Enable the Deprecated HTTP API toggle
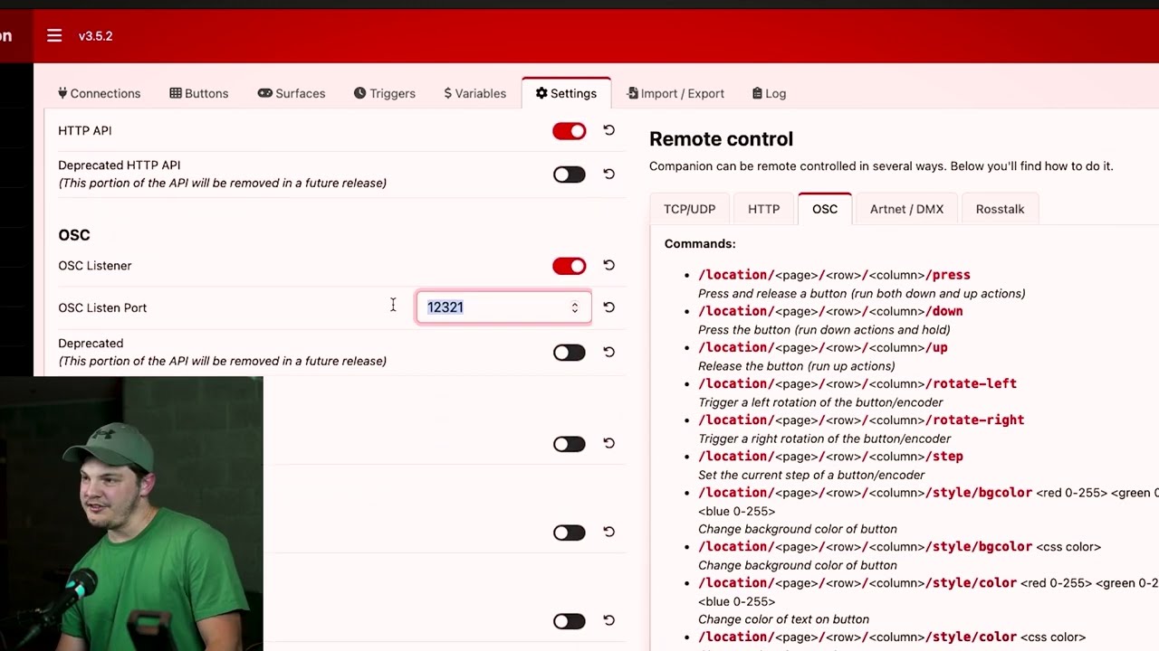The height and width of the screenshot is (651, 1159). click(x=570, y=175)
